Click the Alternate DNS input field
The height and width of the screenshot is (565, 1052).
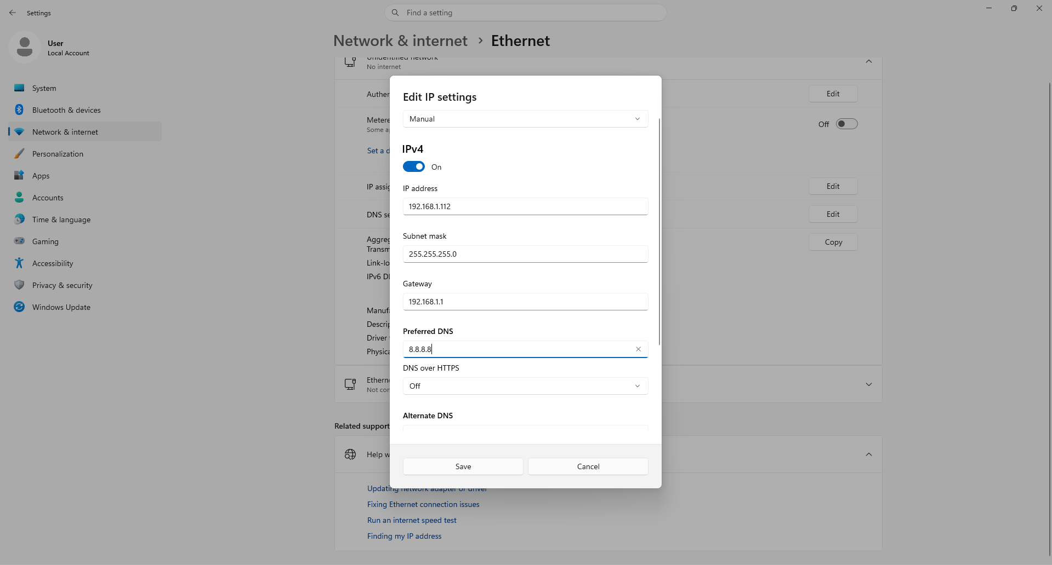[x=525, y=428]
